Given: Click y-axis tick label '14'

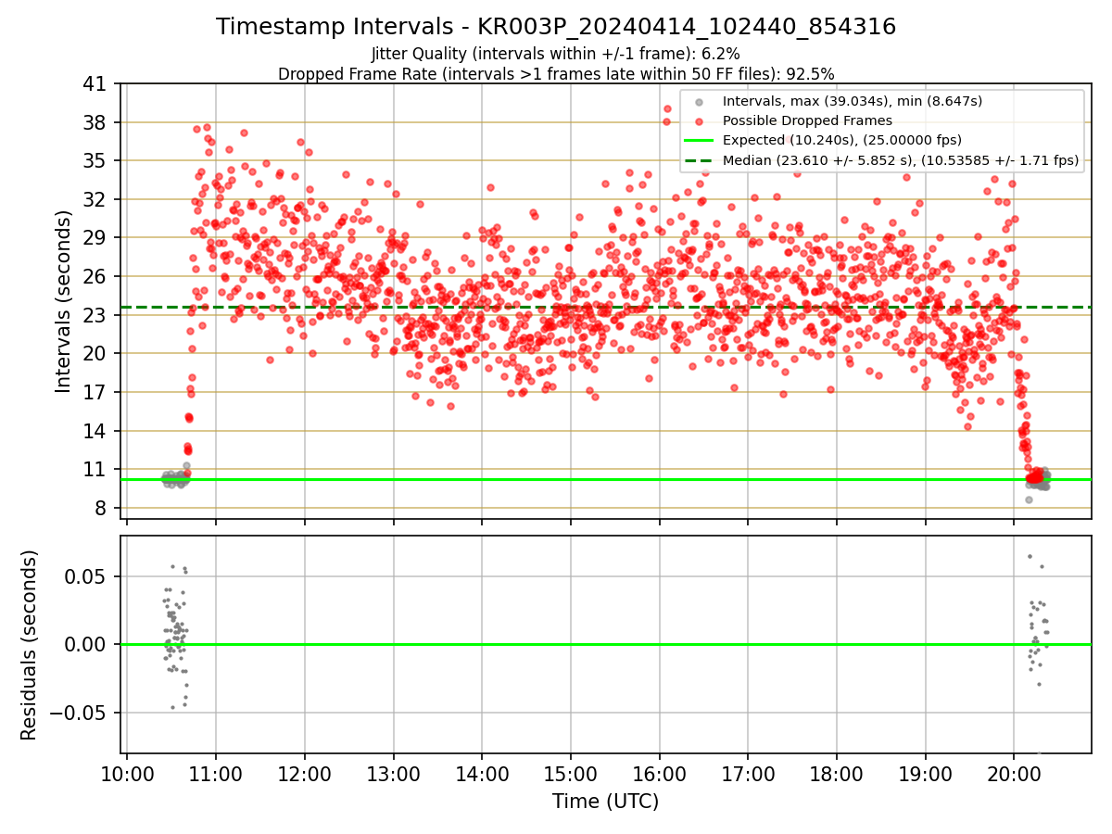Looking at the screenshot, I should pyautogui.click(x=95, y=431).
